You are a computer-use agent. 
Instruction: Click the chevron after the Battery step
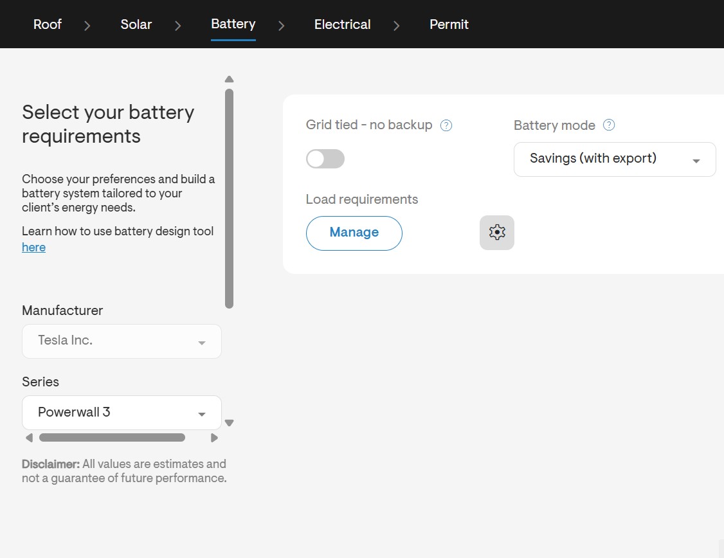(x=281, y=25)
